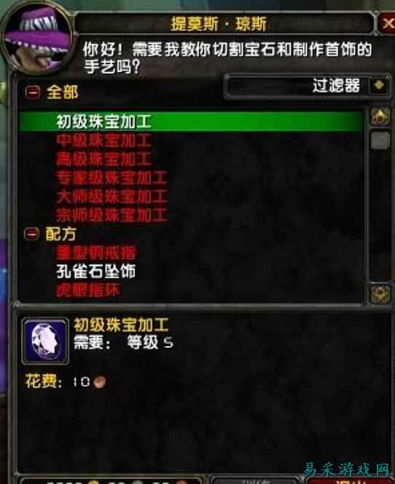Screen dimensions: 395x484
Task: Open the 过滤器 filter dropdown arrow
Action: pyautogui.click(x=379, y=85)
